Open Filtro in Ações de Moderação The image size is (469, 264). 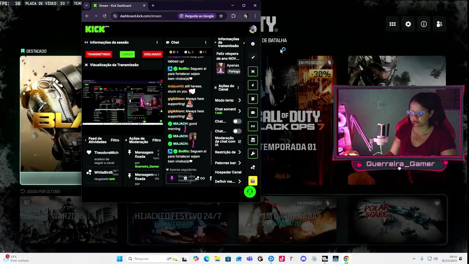click(157, 140)
